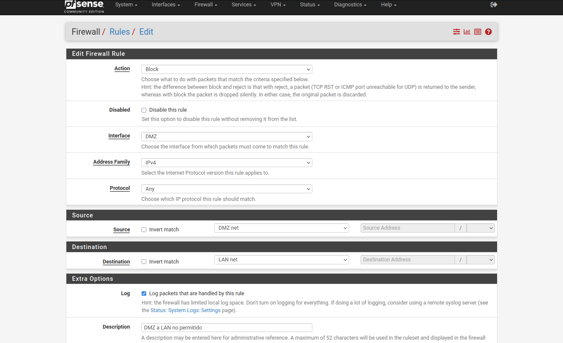Open the Interface dropdown showing DMZ
The height and width of the screenshot is (343, 563).
tap(227, 137)
